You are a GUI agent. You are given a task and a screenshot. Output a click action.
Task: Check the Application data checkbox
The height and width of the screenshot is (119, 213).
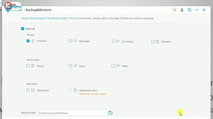70,90
